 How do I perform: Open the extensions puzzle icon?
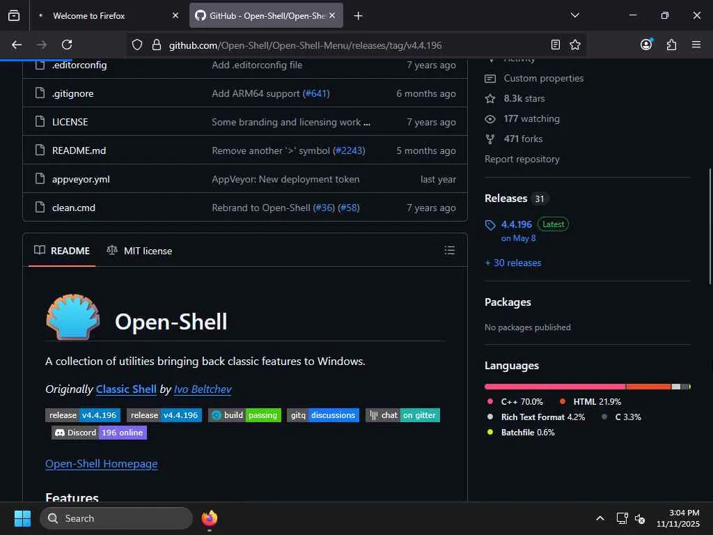(671, 45)
